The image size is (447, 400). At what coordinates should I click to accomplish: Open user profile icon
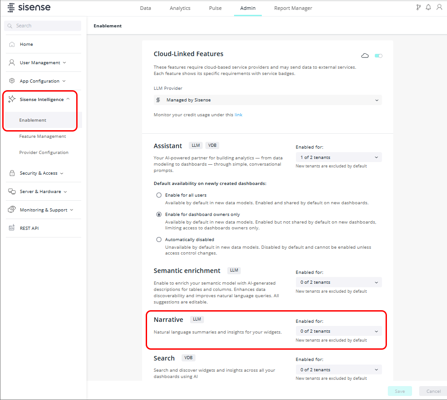tap(439, 7)
